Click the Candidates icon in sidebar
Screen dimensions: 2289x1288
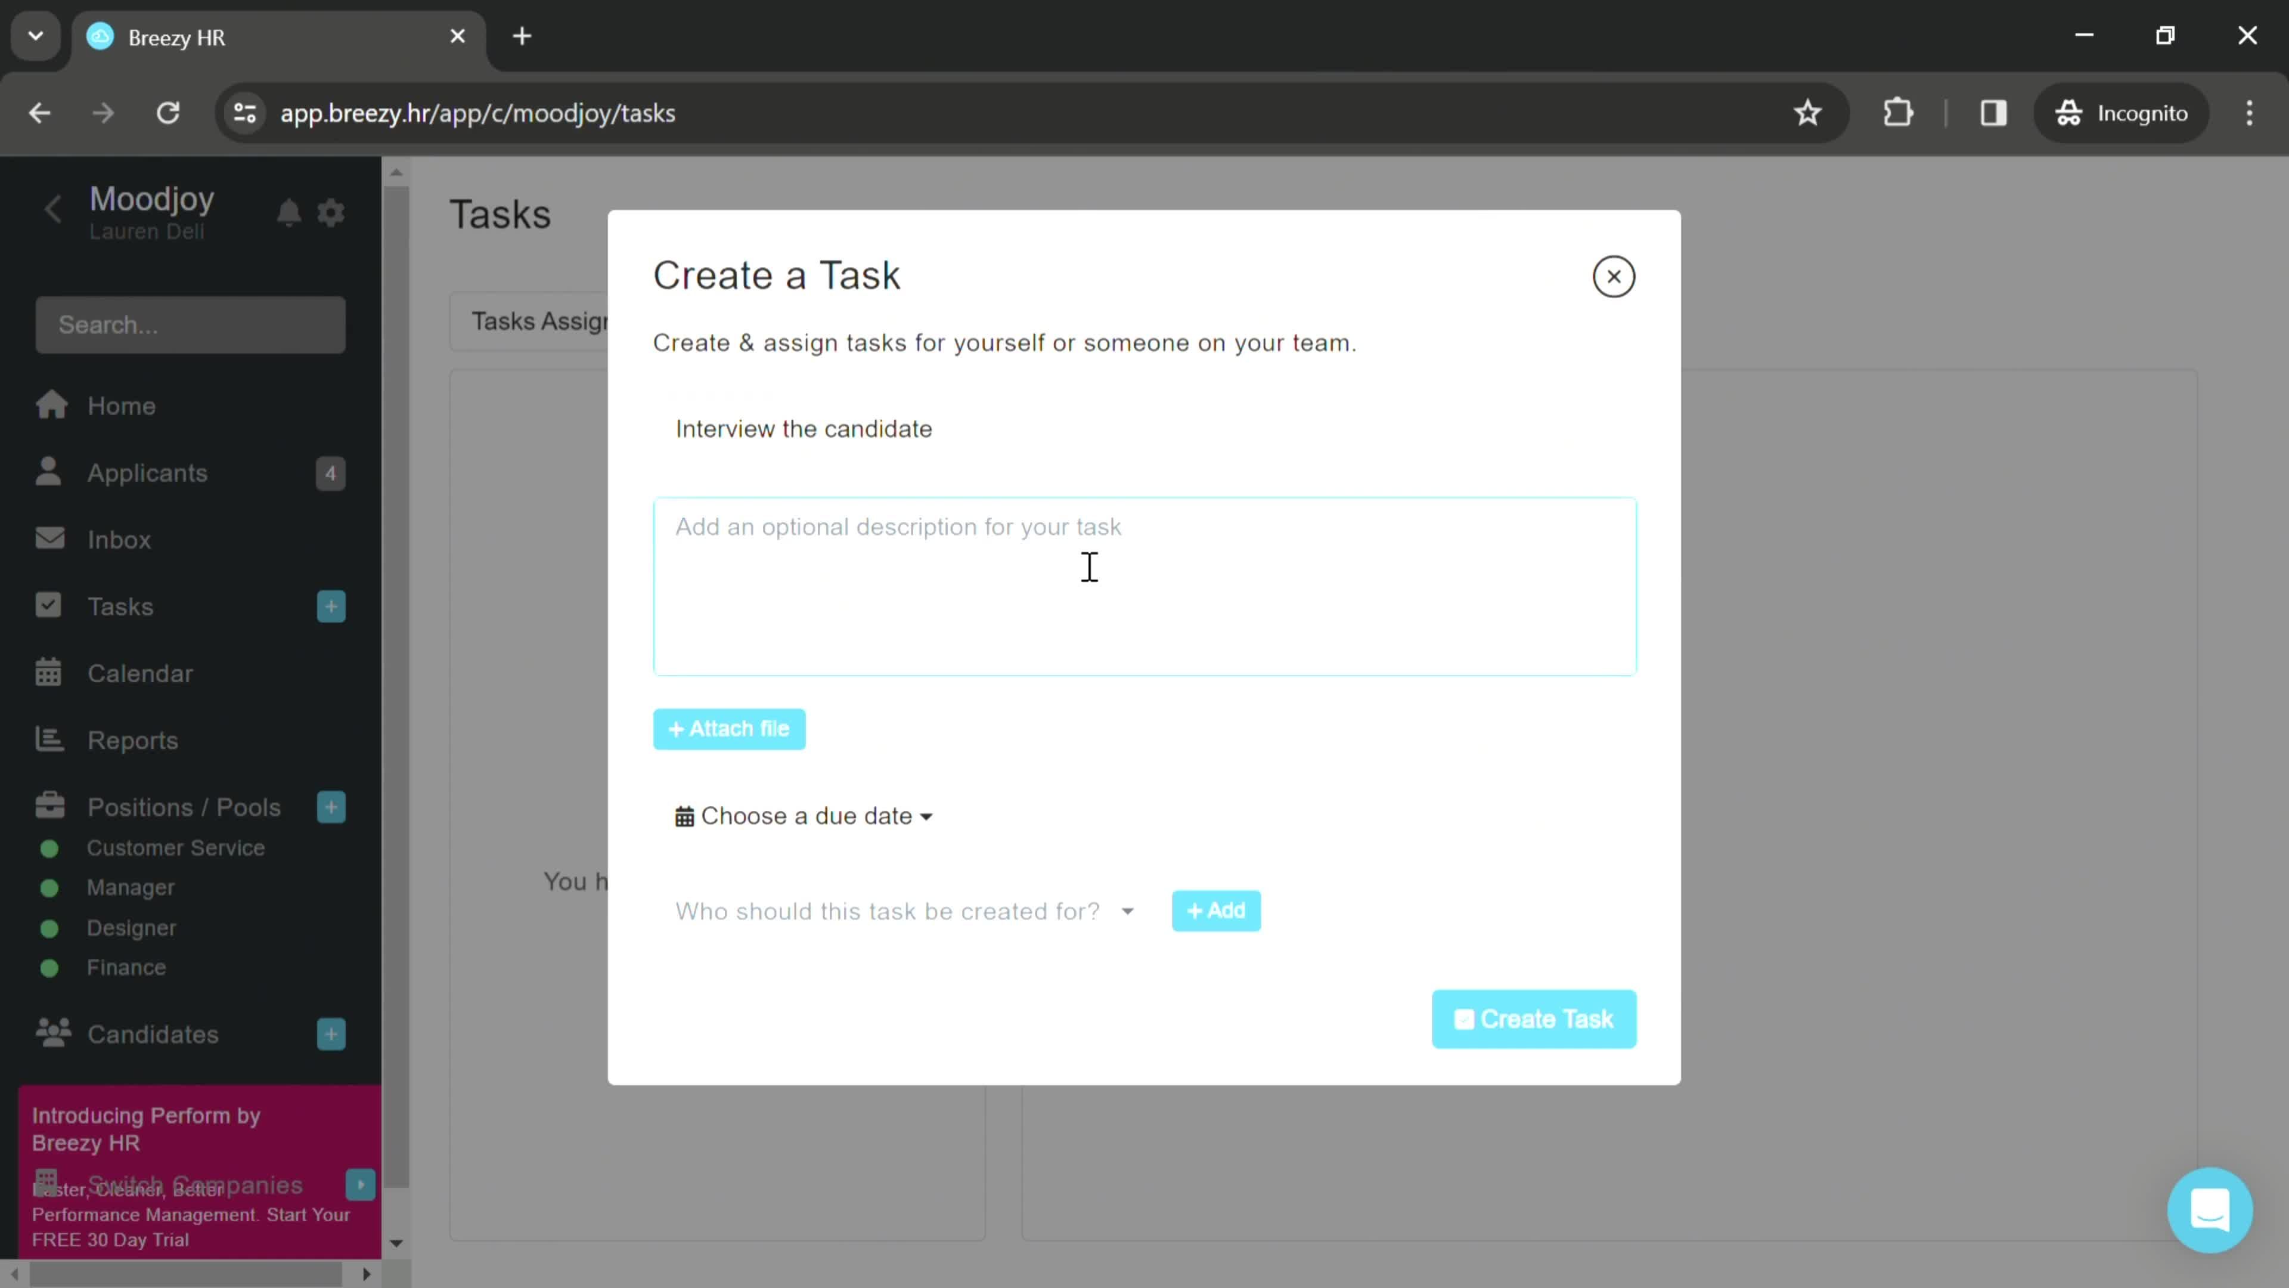[x=52, y=1035]
